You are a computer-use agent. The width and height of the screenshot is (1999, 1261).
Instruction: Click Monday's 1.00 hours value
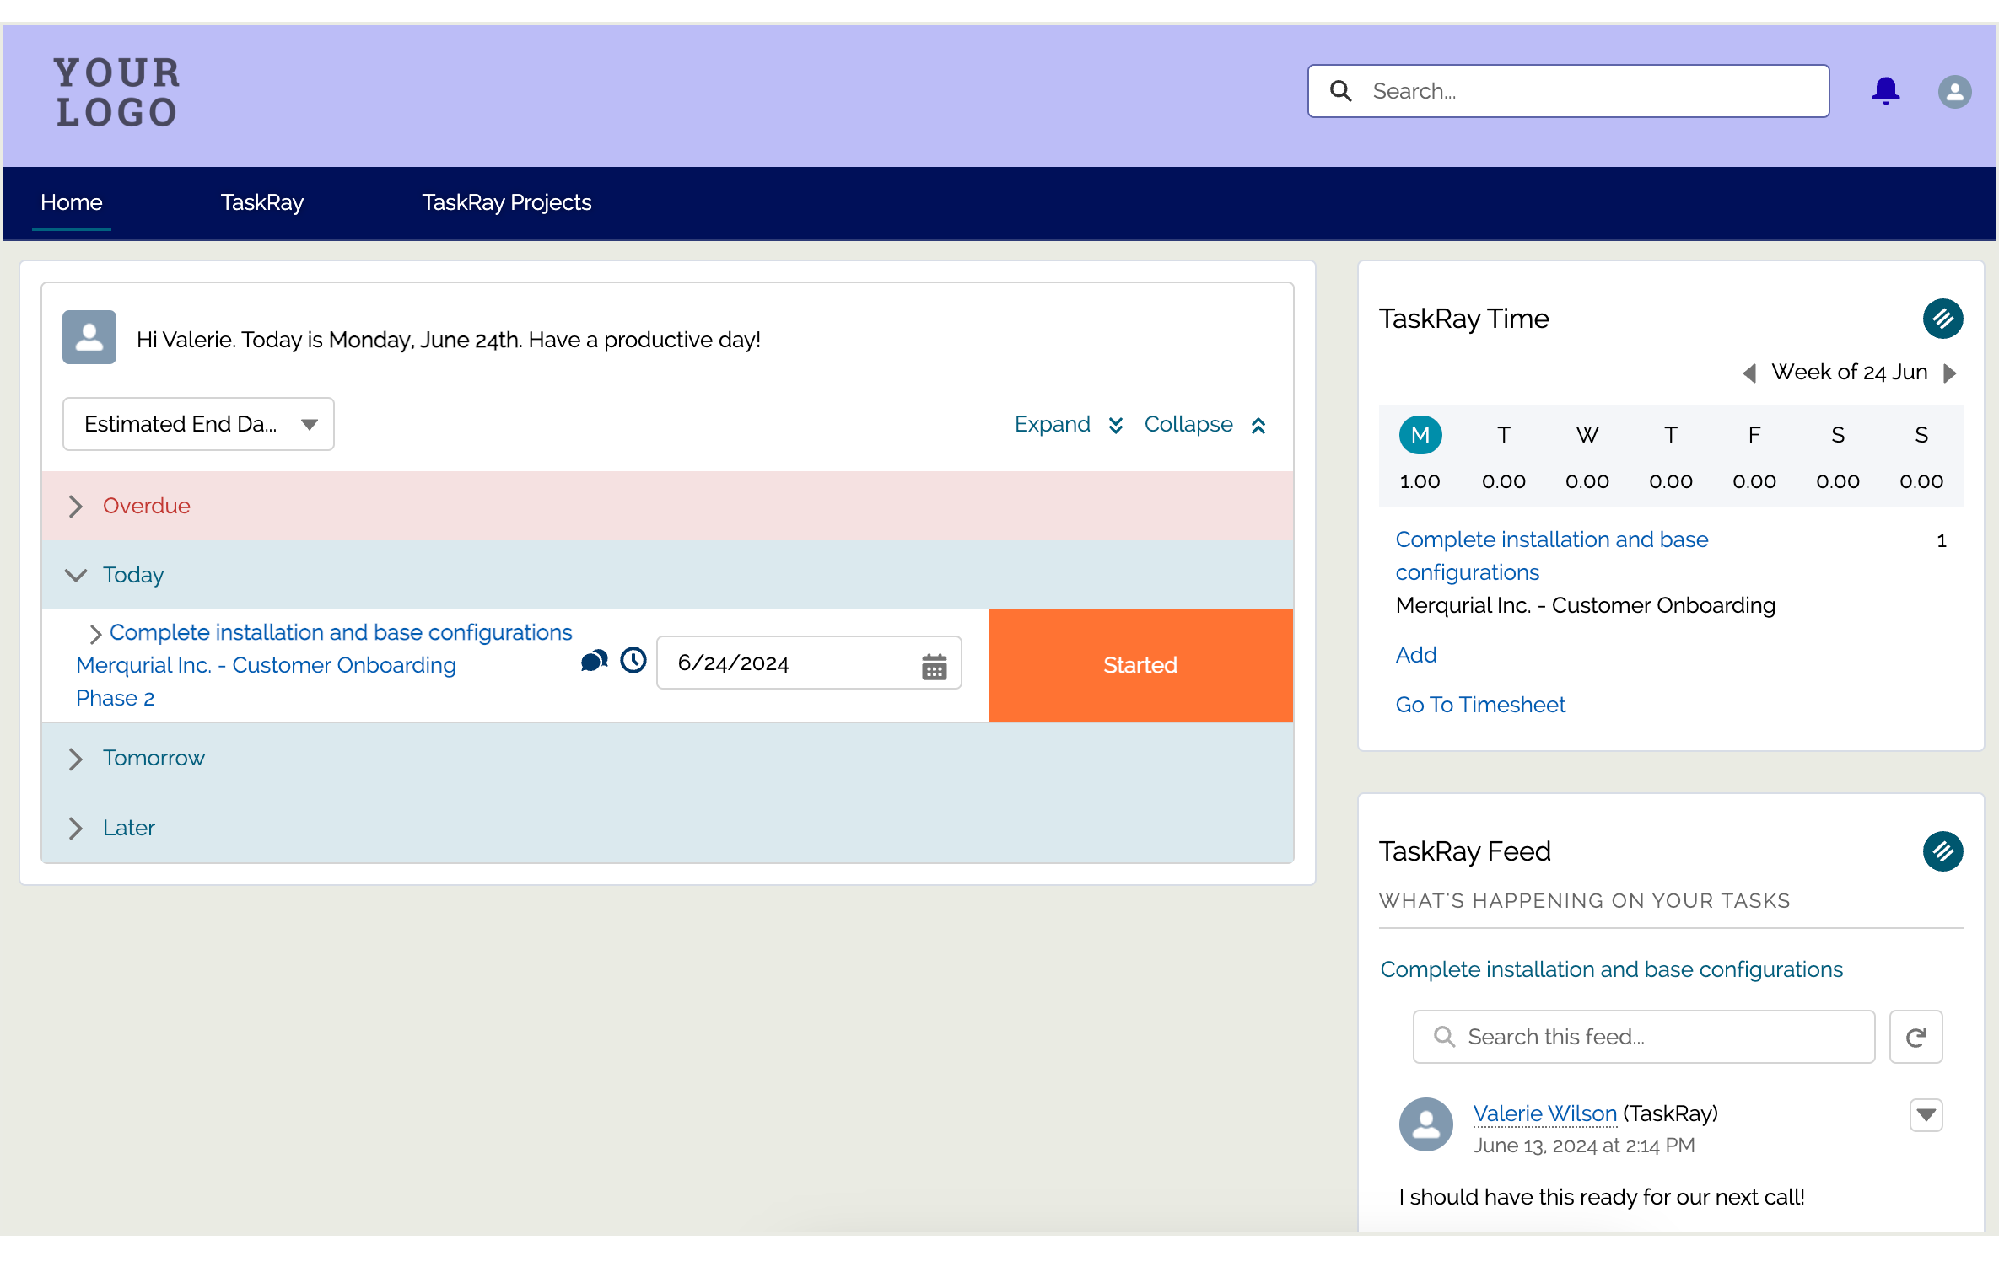pos(1420,481)
